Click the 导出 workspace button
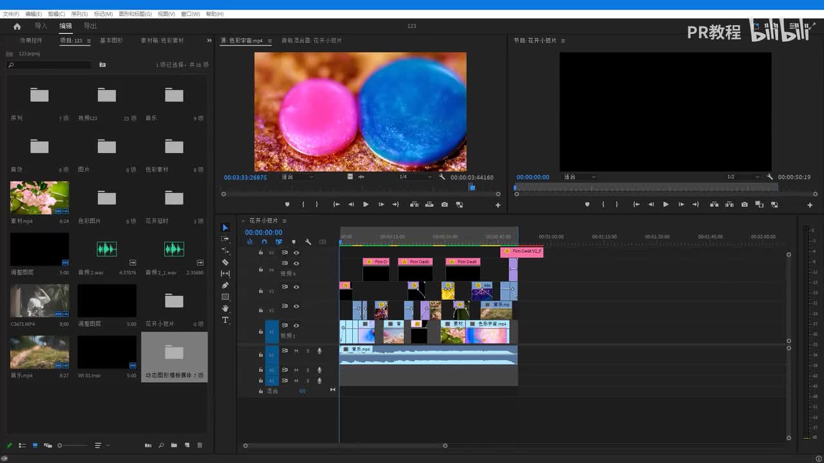Viewport: 824px width, 463px height. coord(90,26)
